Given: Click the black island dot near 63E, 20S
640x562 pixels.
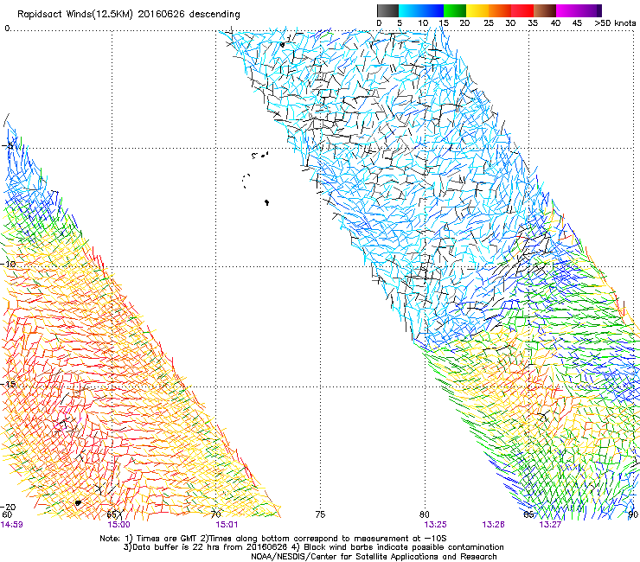Looking at the screenshot, I should (78, 503).
